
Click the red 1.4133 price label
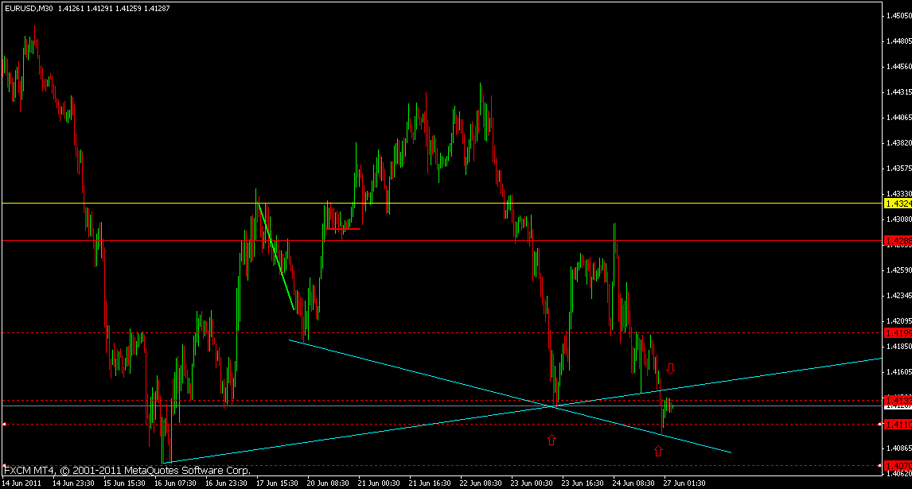tap(896, 400)
